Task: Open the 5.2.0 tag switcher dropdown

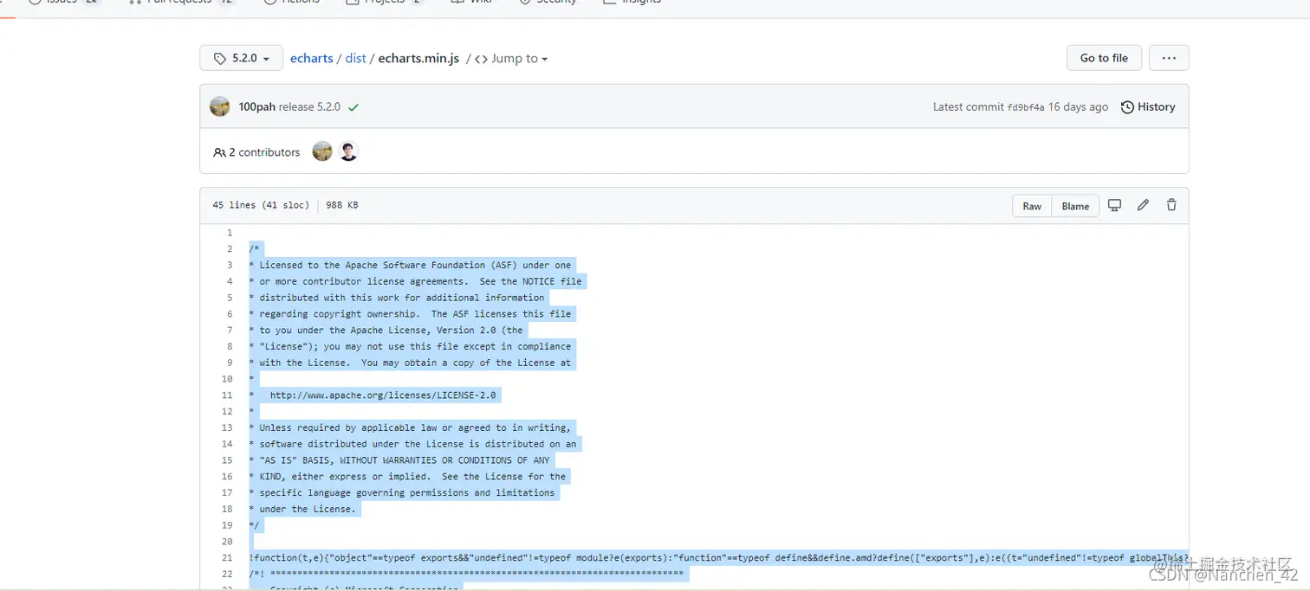Action: [x=241, y=58]
